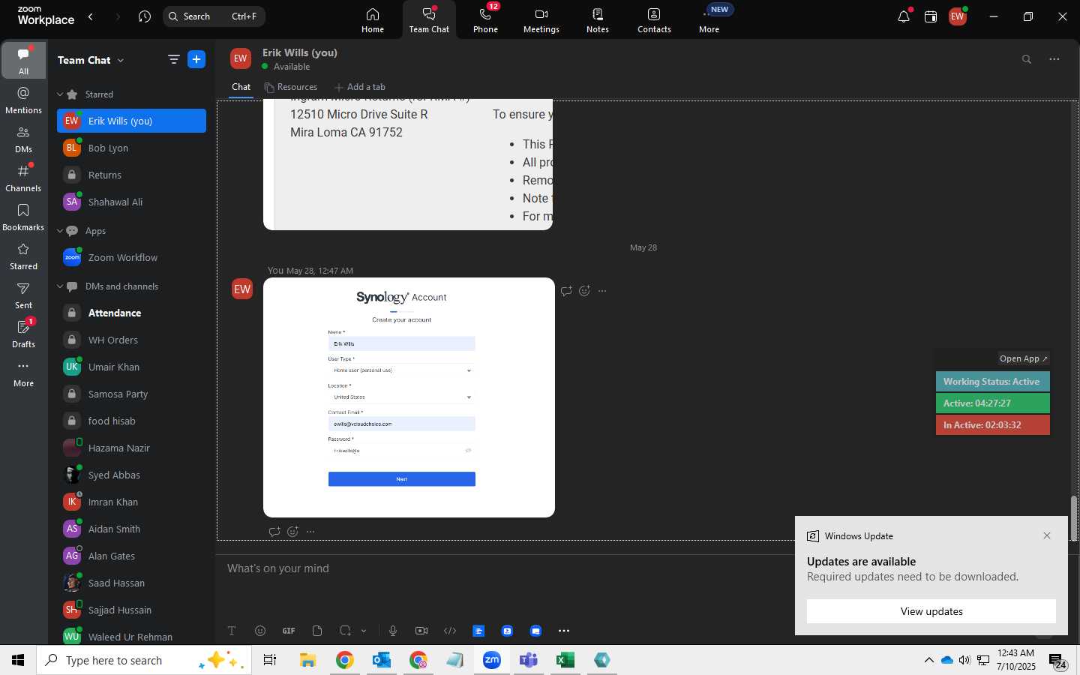Screen dimensions: 1080x675
Task: Open the emoji picker in the composer
Action: tap(260, 631)
